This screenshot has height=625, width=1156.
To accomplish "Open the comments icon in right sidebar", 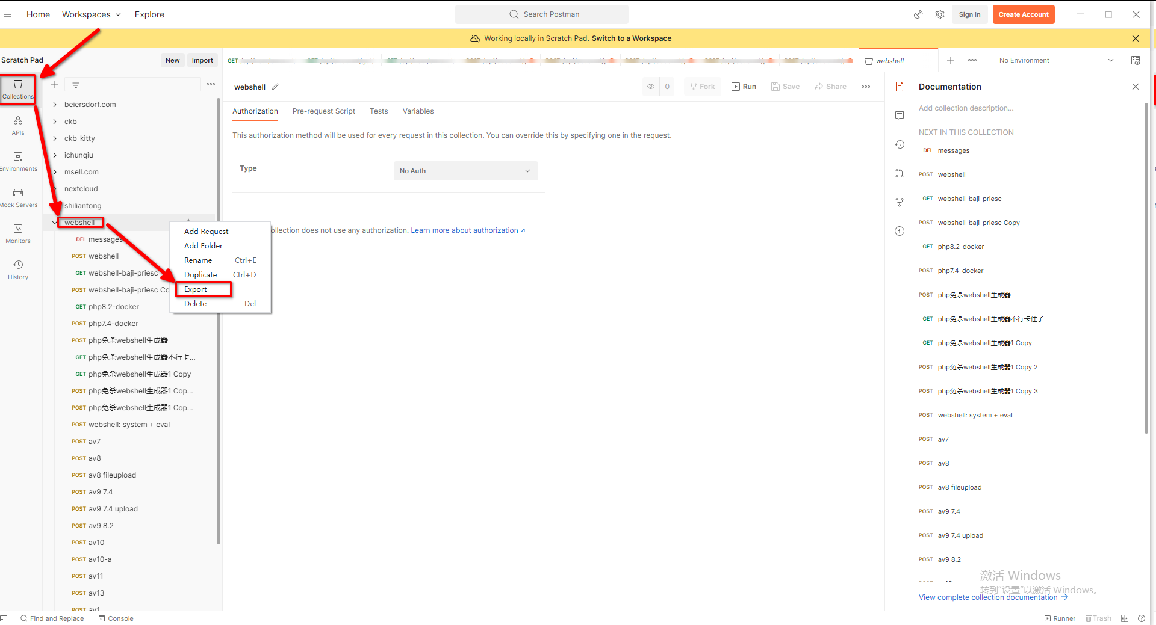I will point(900,115).
